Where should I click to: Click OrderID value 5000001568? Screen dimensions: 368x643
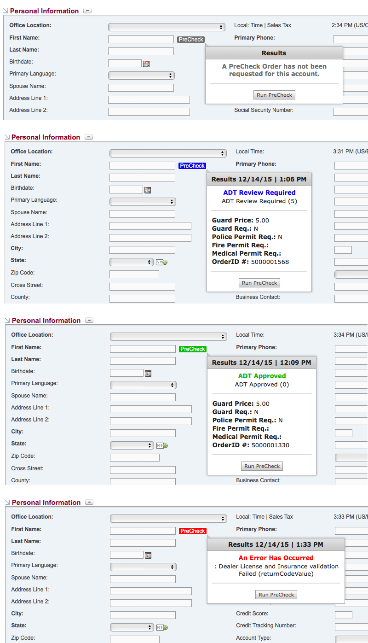pos(270,262)
